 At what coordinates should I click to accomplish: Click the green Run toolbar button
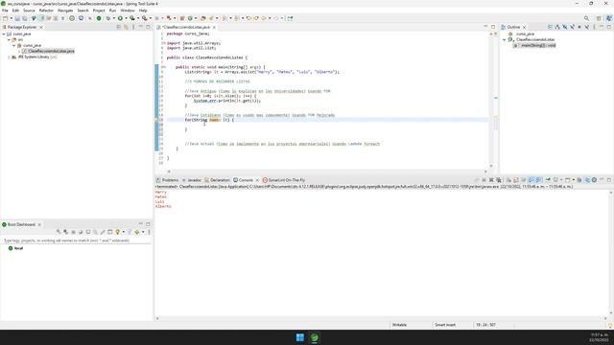(120, 18)
